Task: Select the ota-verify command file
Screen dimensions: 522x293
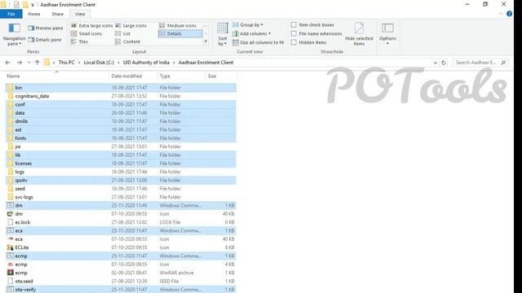Action: (121, 290)
